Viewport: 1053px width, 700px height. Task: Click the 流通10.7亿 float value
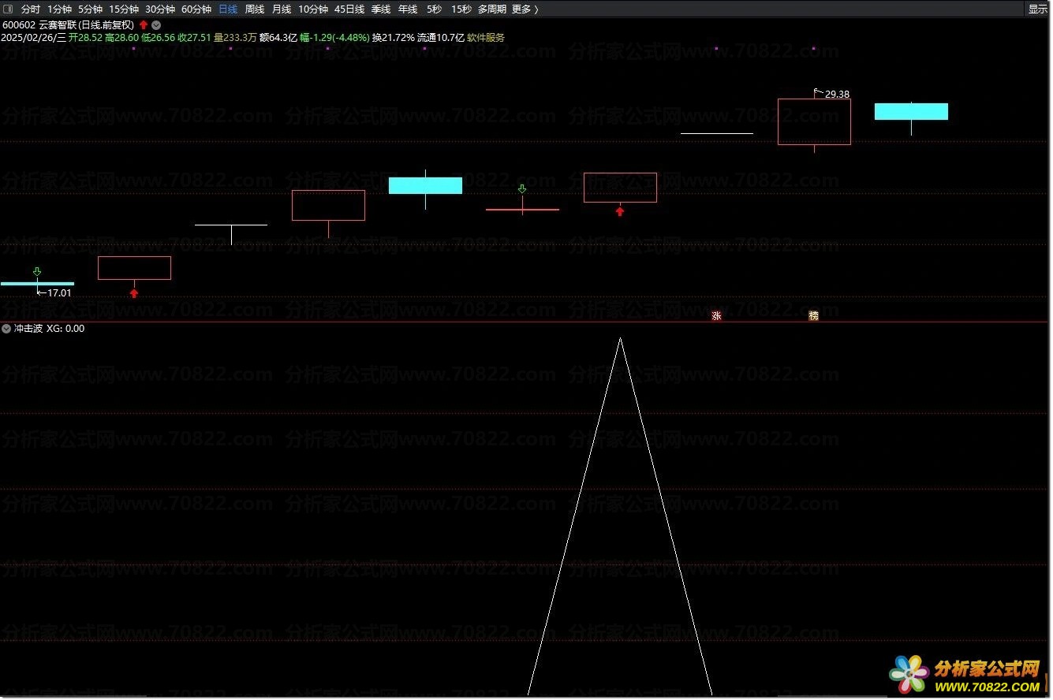(441, 37)
